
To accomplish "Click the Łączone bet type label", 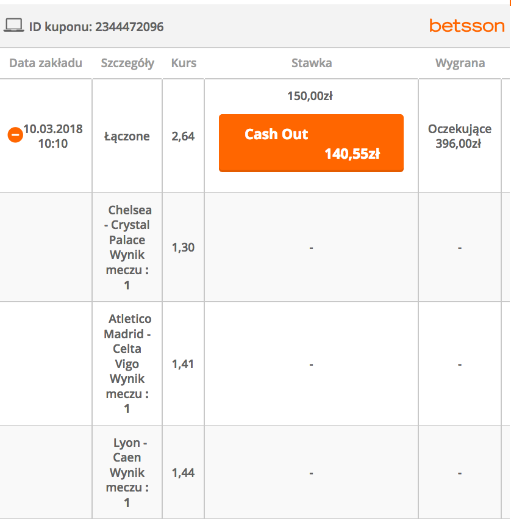I will 127,136.
